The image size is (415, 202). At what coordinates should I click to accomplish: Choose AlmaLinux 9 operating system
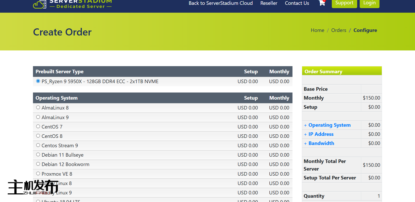[x=38, y=117]
